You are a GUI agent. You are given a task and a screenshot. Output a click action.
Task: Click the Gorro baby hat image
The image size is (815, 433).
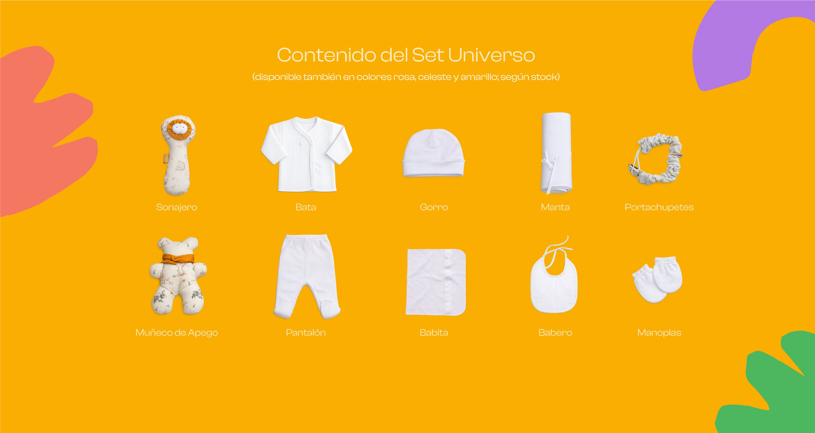(x=433, y=154)
